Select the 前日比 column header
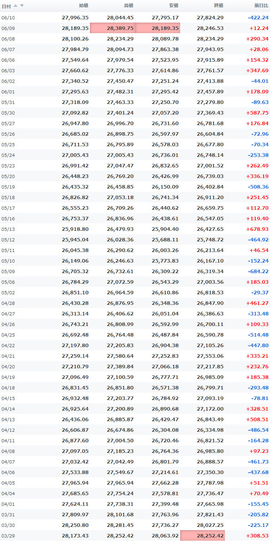The image size is (270, 541). [x=261, y=6]
